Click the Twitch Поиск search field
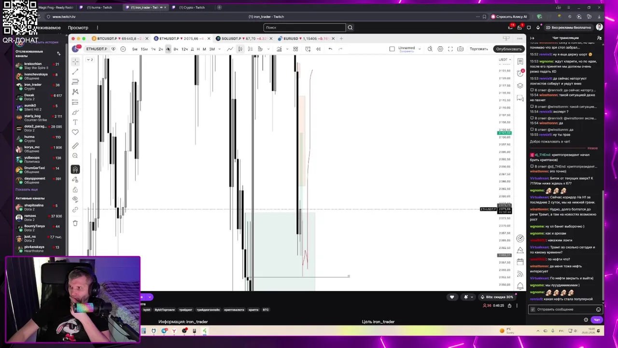Screen dimensions: 618x348 (305, 28)
